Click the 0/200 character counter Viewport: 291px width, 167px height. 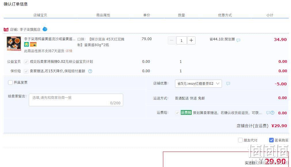point(115,103)
